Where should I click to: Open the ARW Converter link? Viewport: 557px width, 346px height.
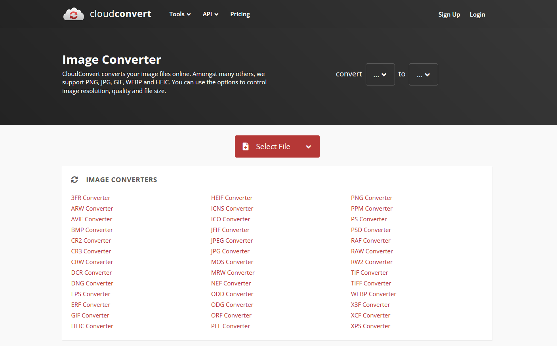(x=92, y=209)
